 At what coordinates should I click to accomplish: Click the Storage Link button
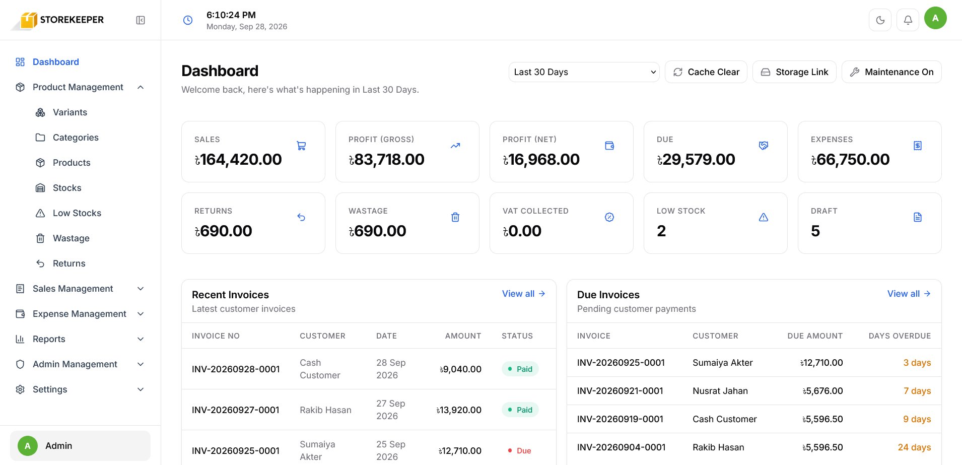(794, 72)
